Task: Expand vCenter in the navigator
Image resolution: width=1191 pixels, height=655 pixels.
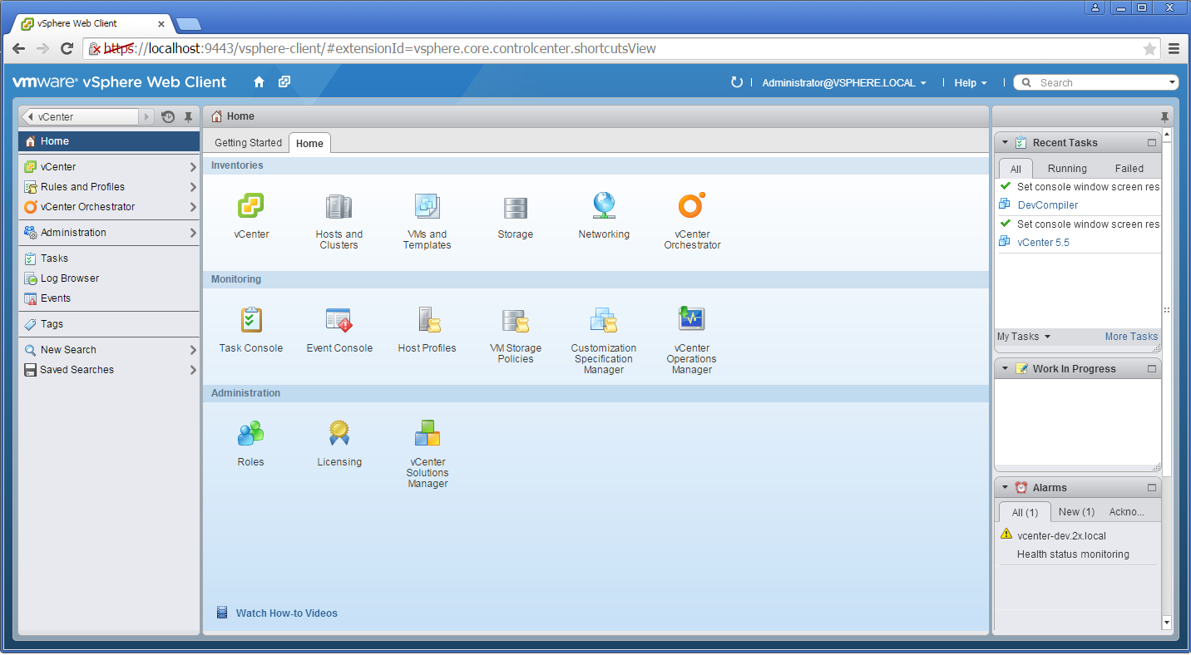Action: 193,167
